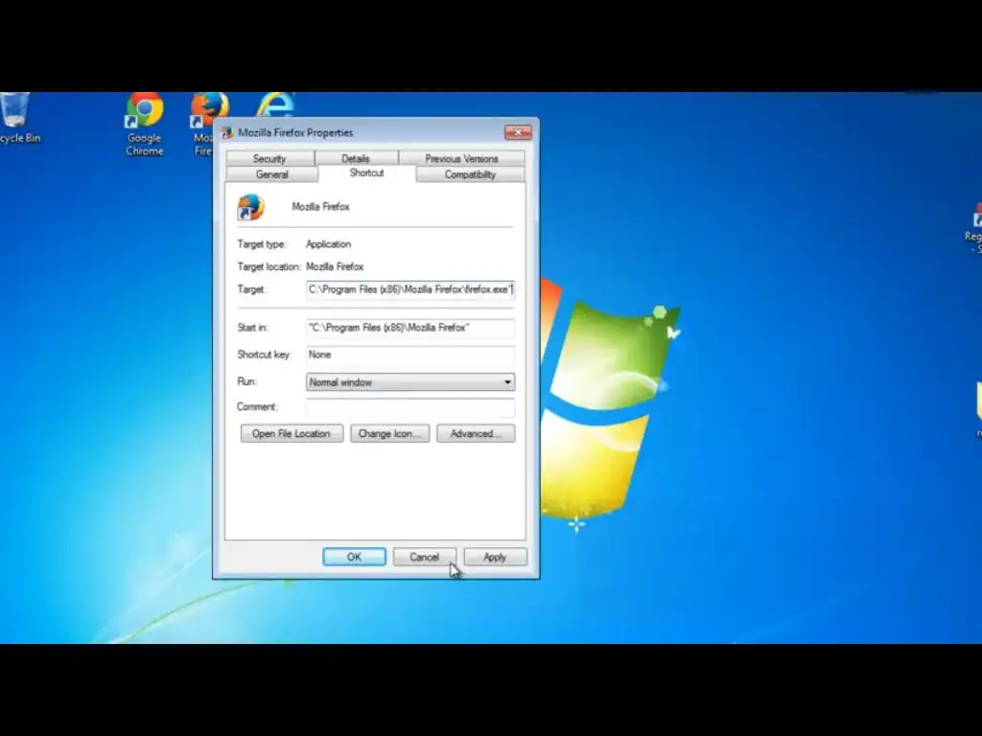
Task: Click the 'Start in:' label
Action: pyautogui.click(x=252, y=328)
